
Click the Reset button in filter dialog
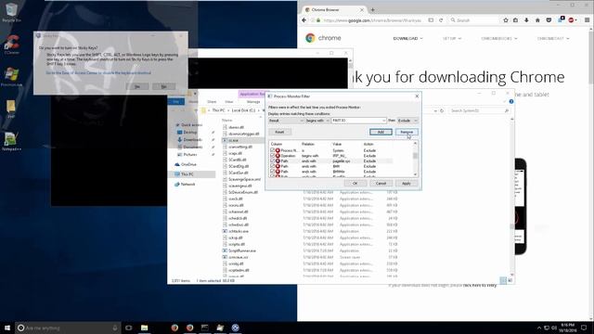click(x=279, y=132)
